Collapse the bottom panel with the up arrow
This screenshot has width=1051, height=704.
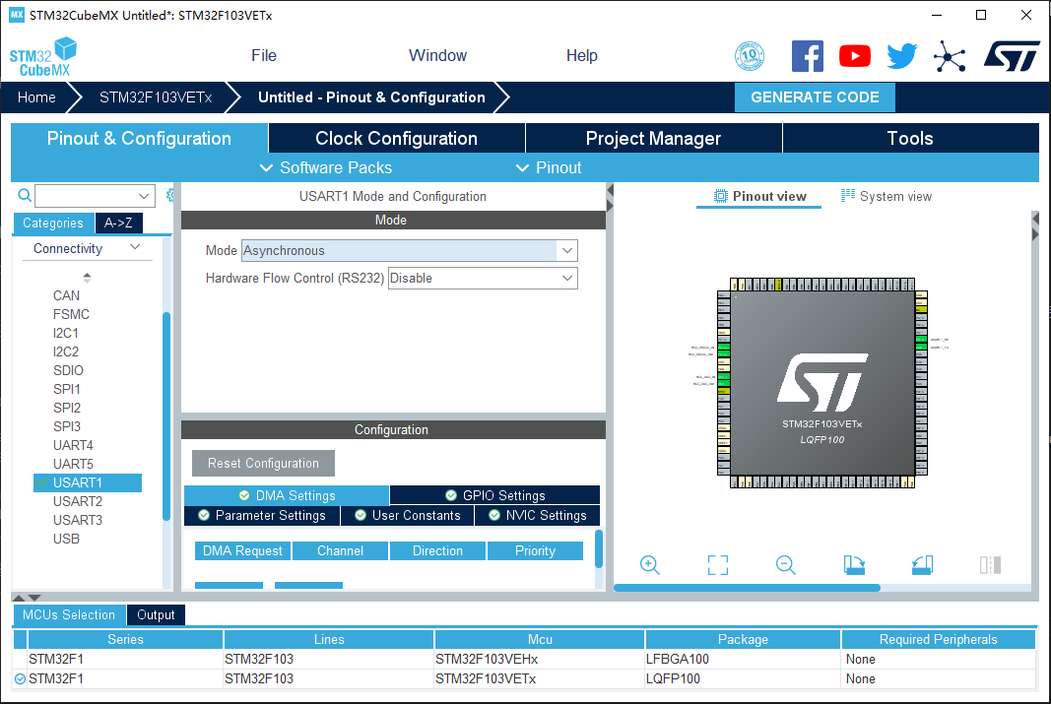pyautogui.click(x=19, y=598)
